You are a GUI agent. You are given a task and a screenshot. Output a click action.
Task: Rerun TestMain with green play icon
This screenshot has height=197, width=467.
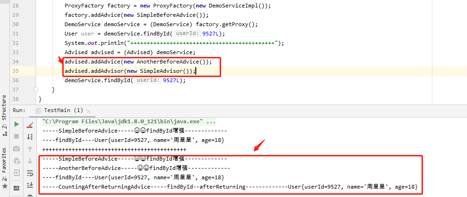(x=17, y=124)
